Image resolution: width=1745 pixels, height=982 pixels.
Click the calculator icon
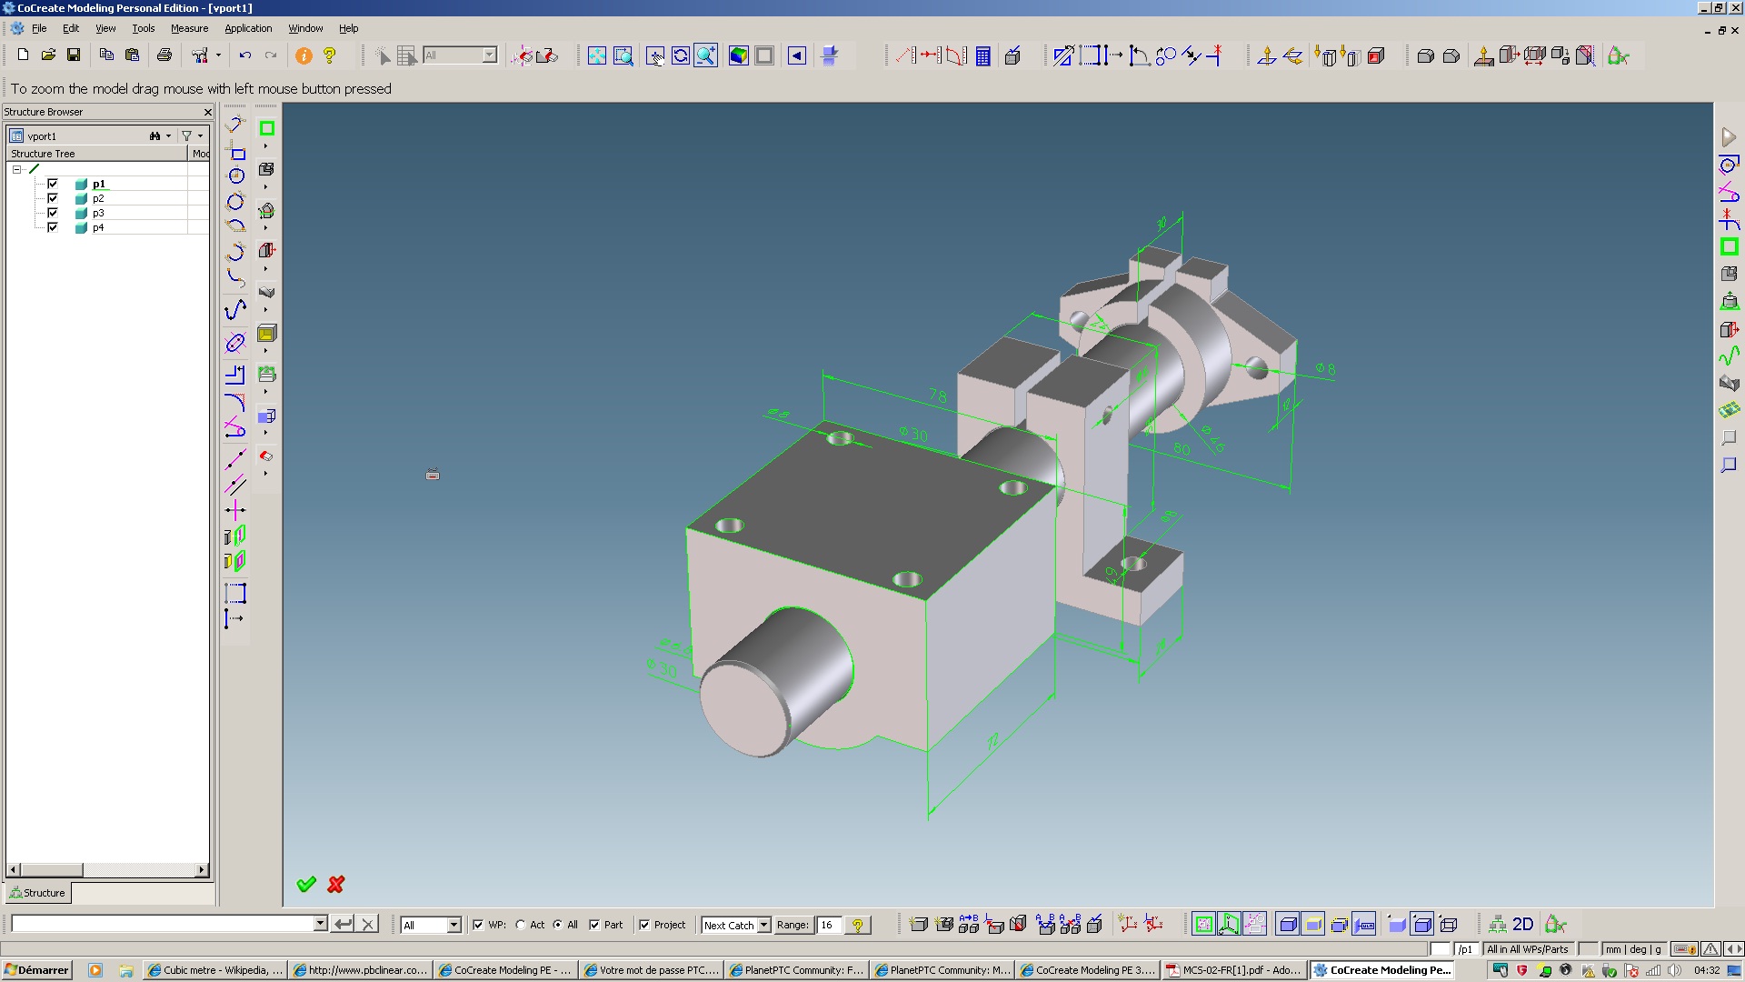pos(982,55)
